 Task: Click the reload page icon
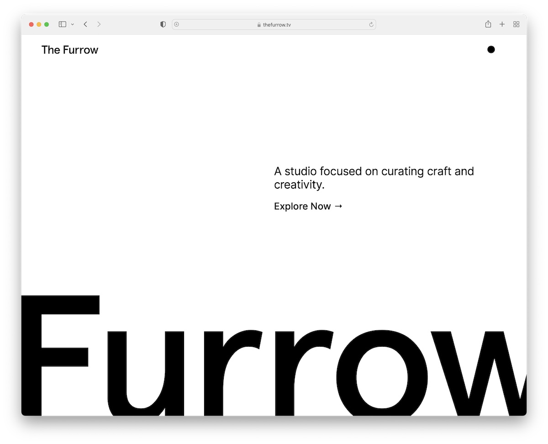pyautogui.click(x=371, y=24)
